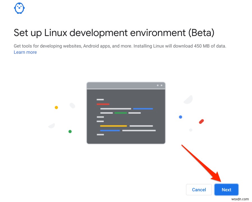Click the red capsule shape near the terminal
The width and height of the screenshot is (252, 202).
click(x=201, y=121)
